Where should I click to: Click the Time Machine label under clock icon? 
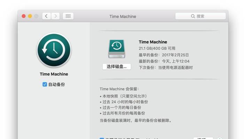54,74
